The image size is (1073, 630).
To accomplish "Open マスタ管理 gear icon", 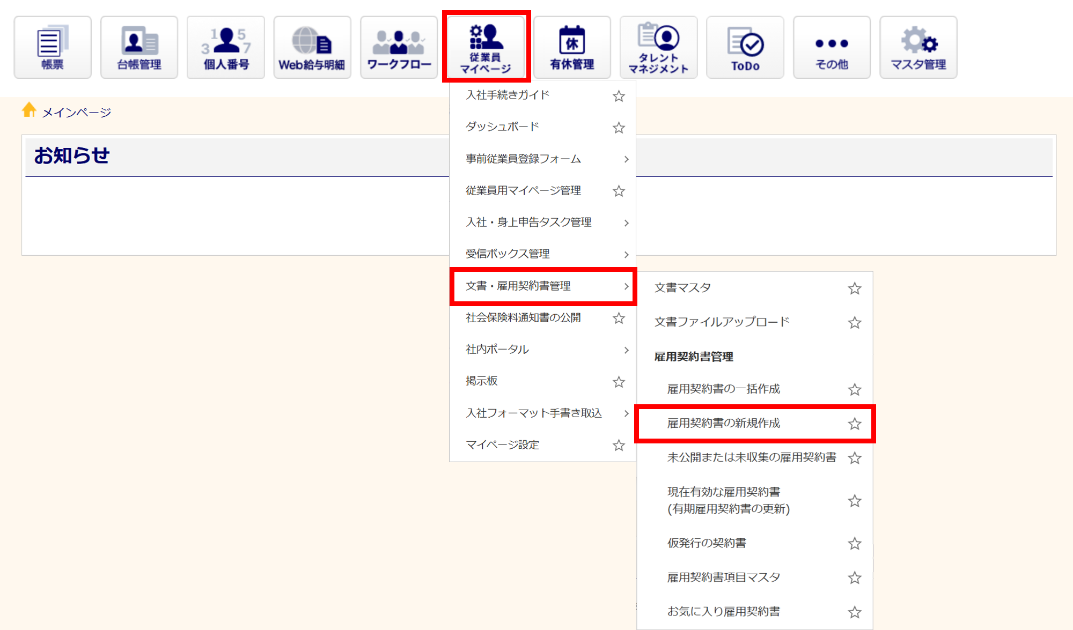I will 918,47.
